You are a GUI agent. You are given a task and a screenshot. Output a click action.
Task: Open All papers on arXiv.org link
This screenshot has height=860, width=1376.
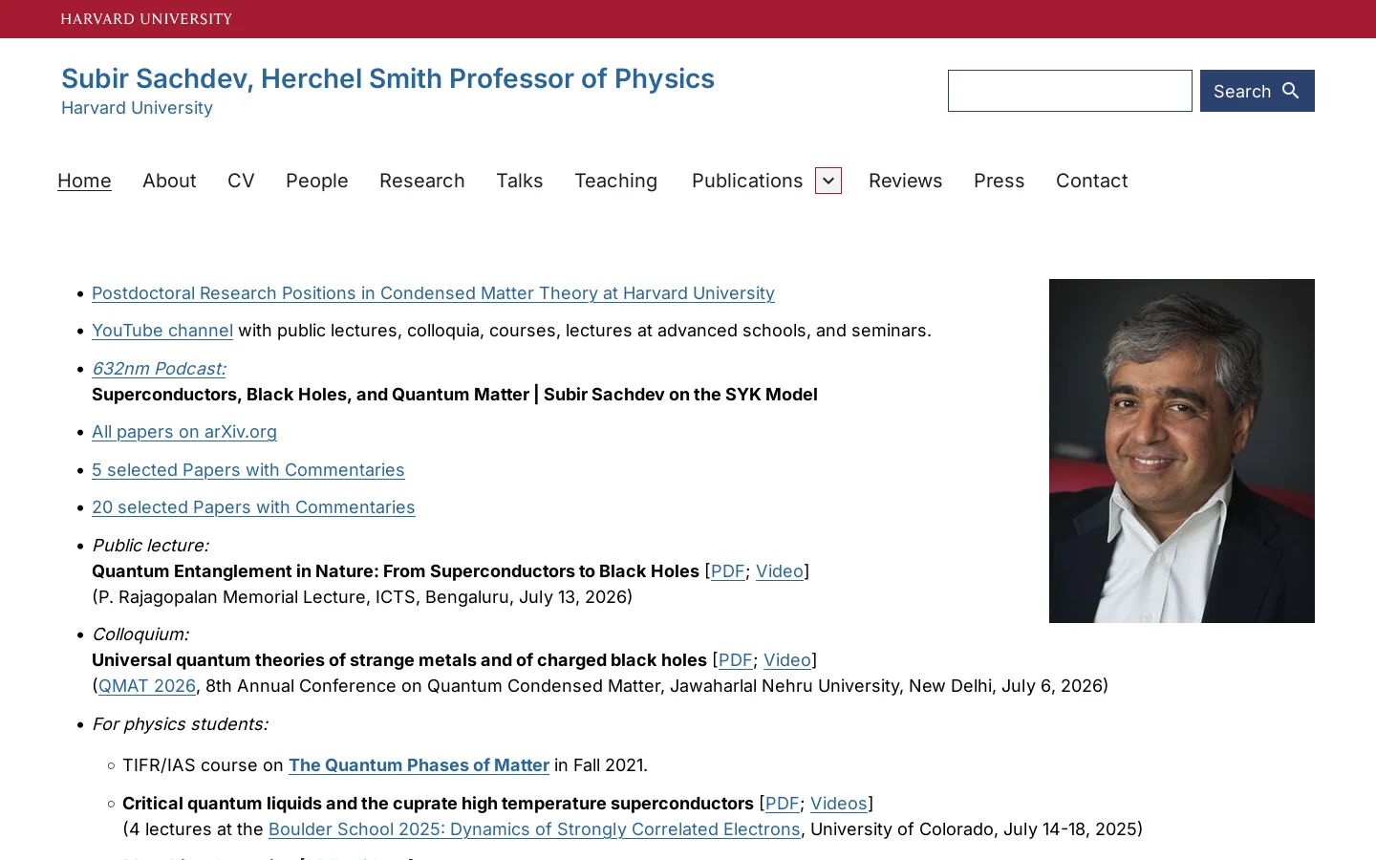[x=184, y=432]
